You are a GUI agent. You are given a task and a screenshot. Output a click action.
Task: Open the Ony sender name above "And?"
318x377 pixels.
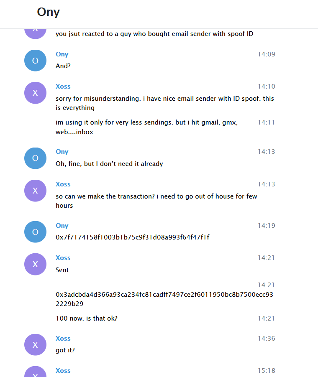(62, 54)
